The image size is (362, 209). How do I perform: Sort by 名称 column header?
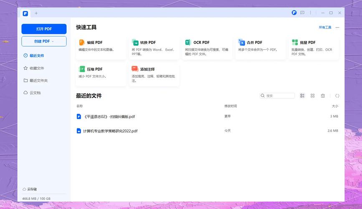click(x=80, y=106)
